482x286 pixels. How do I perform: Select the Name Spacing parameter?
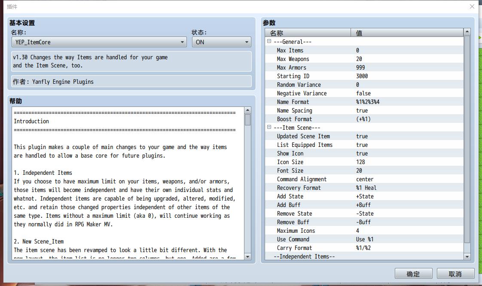tap(364, 111)
